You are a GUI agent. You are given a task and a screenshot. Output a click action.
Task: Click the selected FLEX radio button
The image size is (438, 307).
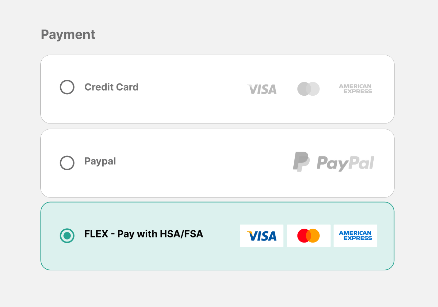(67, 236)
